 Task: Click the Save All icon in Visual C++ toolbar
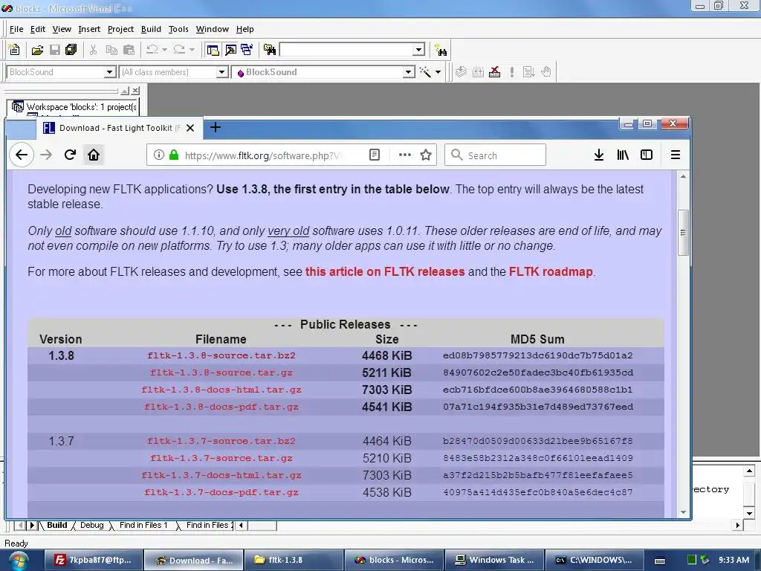[x=71, y=50]
